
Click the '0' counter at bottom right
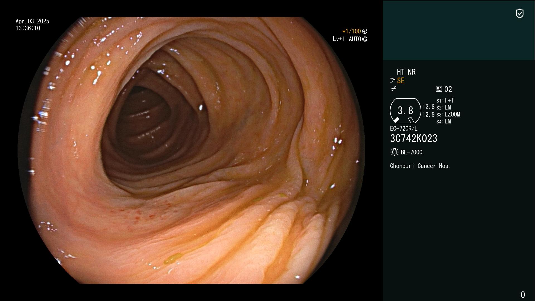(x=523, y=295)
